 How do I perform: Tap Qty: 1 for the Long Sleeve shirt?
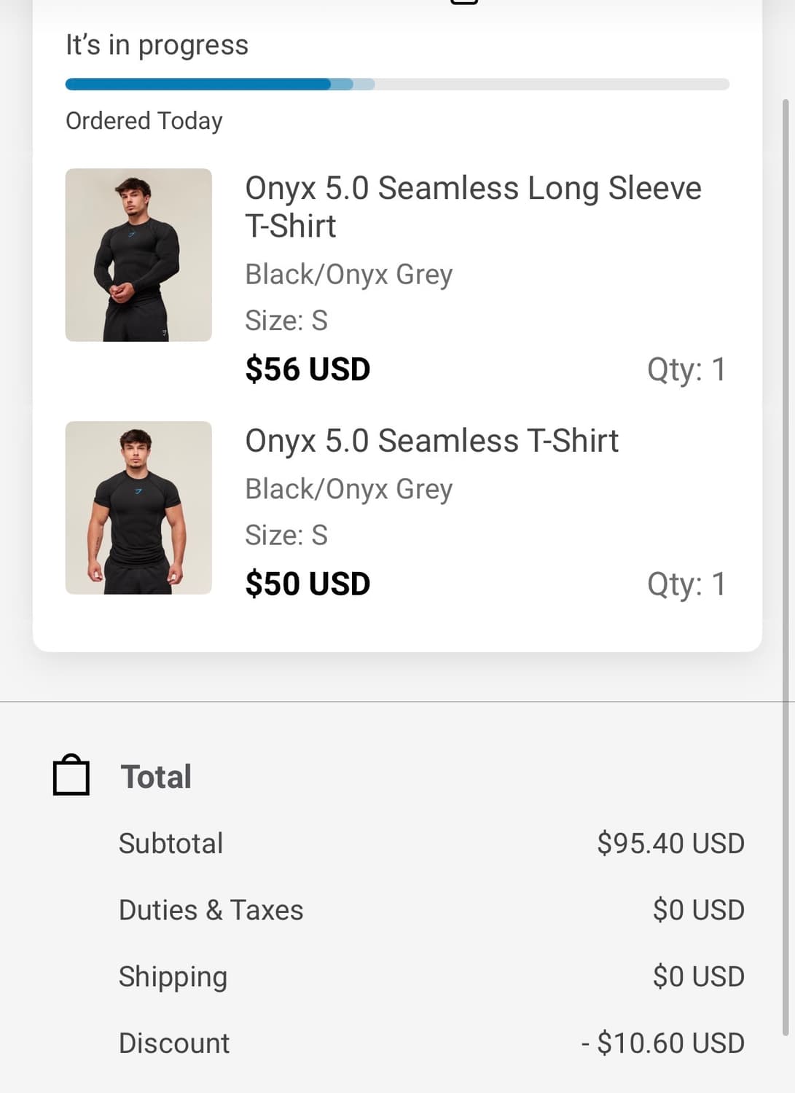(686, 369)
